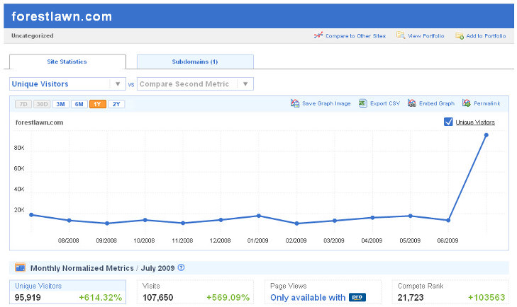Click the Save Graph Image link

point(326,103)
